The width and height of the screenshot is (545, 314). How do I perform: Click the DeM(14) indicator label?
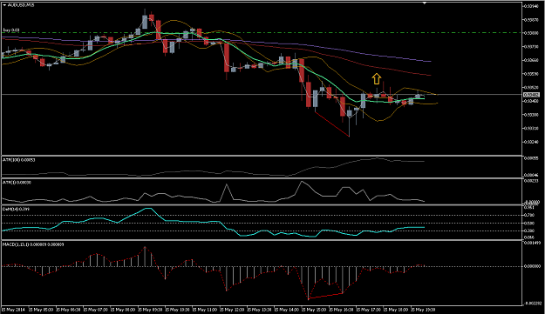(x=16, y=209)
